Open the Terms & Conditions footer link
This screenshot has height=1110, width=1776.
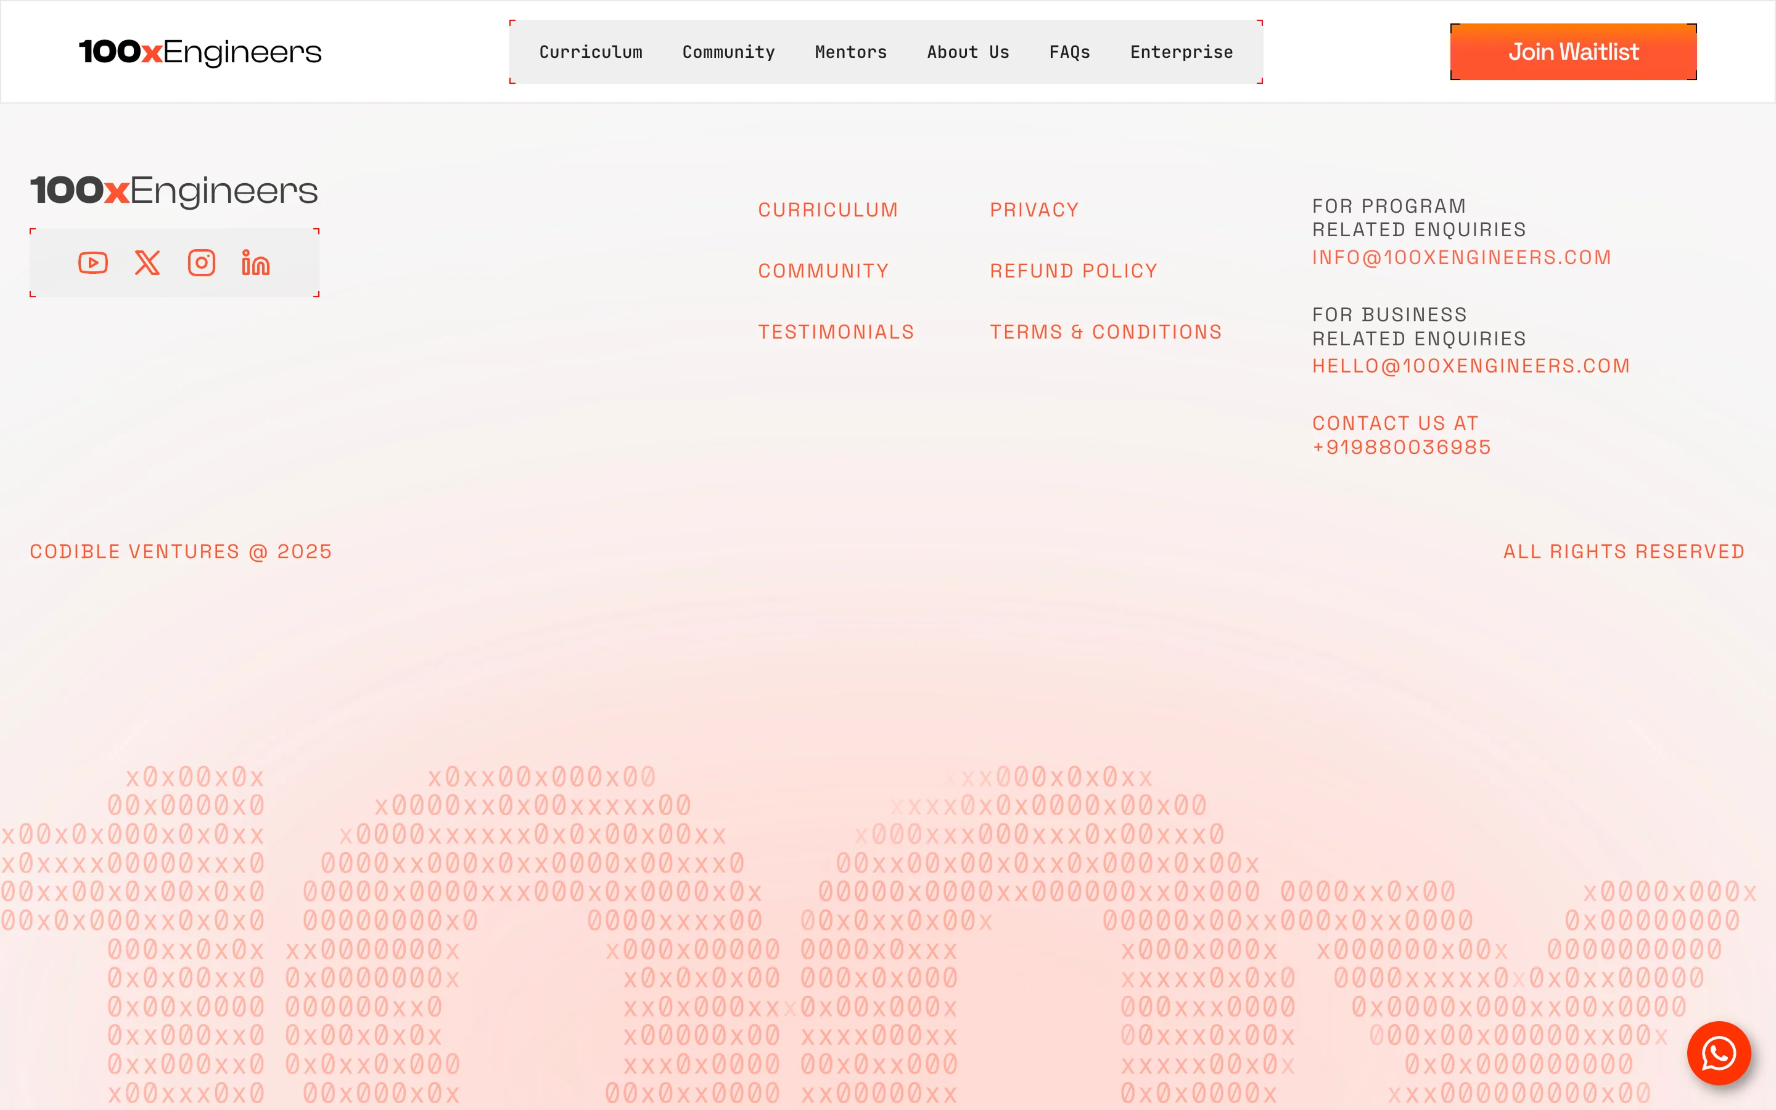pyautogui.click(x=1105, y=332)
